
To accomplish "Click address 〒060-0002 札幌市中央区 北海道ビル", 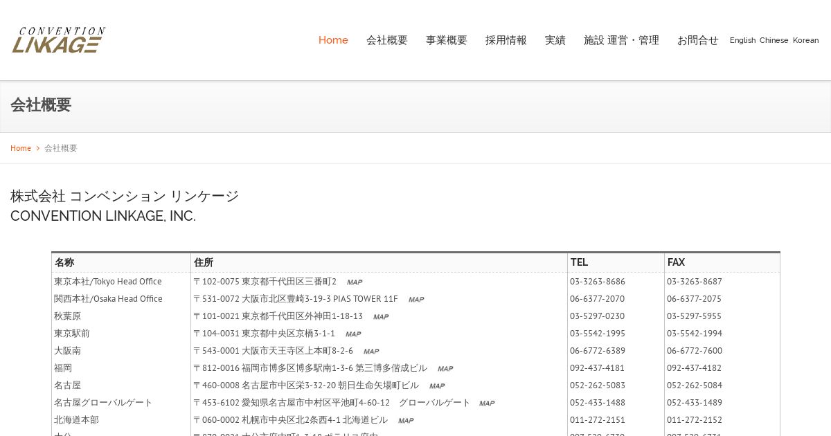I will (x=291, y=420).
